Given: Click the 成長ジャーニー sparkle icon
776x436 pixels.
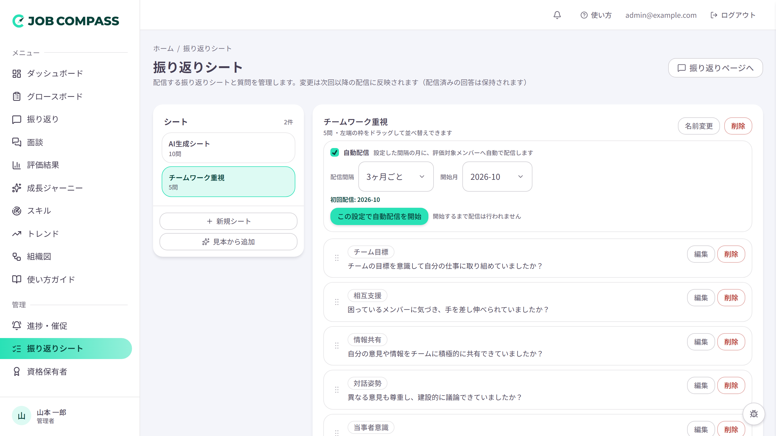Looking at the screenshot, I should point(16,188).
